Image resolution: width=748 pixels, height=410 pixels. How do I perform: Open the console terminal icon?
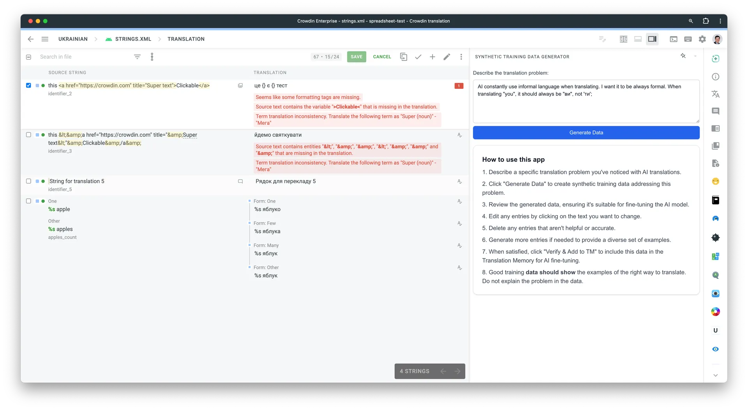[674, 39]
